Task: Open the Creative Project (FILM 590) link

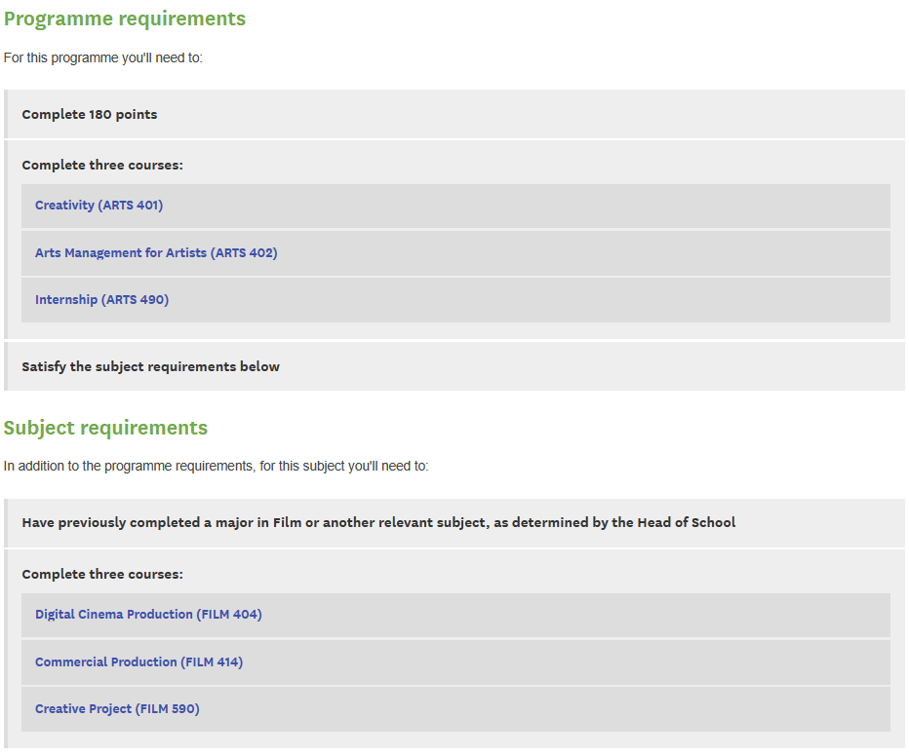Action: (x=117, y=709)
